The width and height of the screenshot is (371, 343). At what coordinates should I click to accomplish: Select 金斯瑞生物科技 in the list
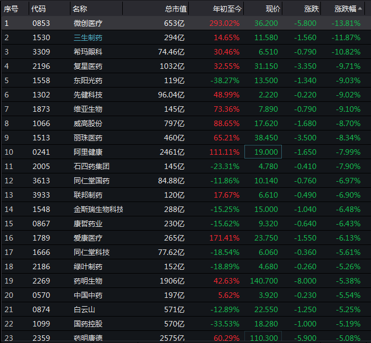tap(98, 209)
